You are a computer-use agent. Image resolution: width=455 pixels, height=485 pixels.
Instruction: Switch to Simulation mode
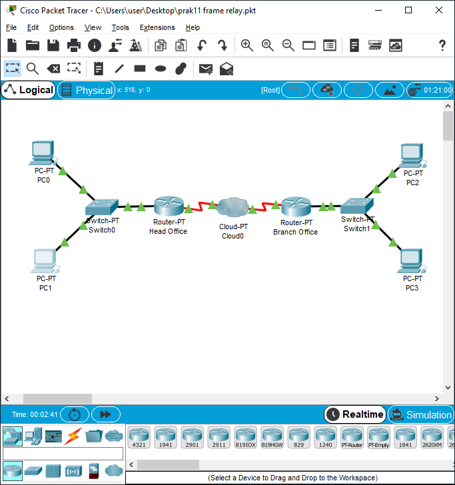click(420, 414)
